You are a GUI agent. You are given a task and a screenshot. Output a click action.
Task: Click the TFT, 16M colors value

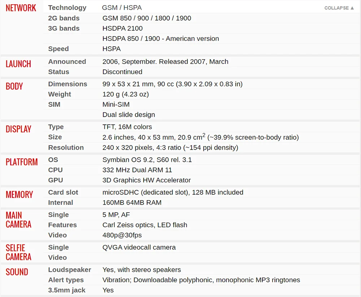(x=127, y=127)
